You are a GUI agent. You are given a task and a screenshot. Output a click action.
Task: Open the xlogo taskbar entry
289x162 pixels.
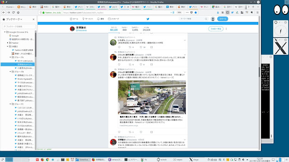coord(194,160)
